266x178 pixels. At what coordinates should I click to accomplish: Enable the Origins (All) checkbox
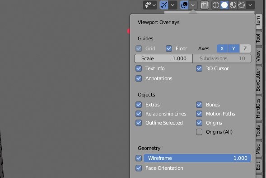199,132
